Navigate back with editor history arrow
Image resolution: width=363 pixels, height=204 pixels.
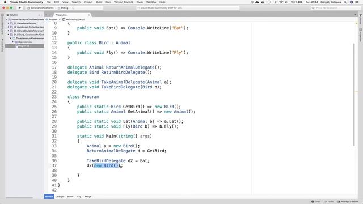click(x=46, y=15)
